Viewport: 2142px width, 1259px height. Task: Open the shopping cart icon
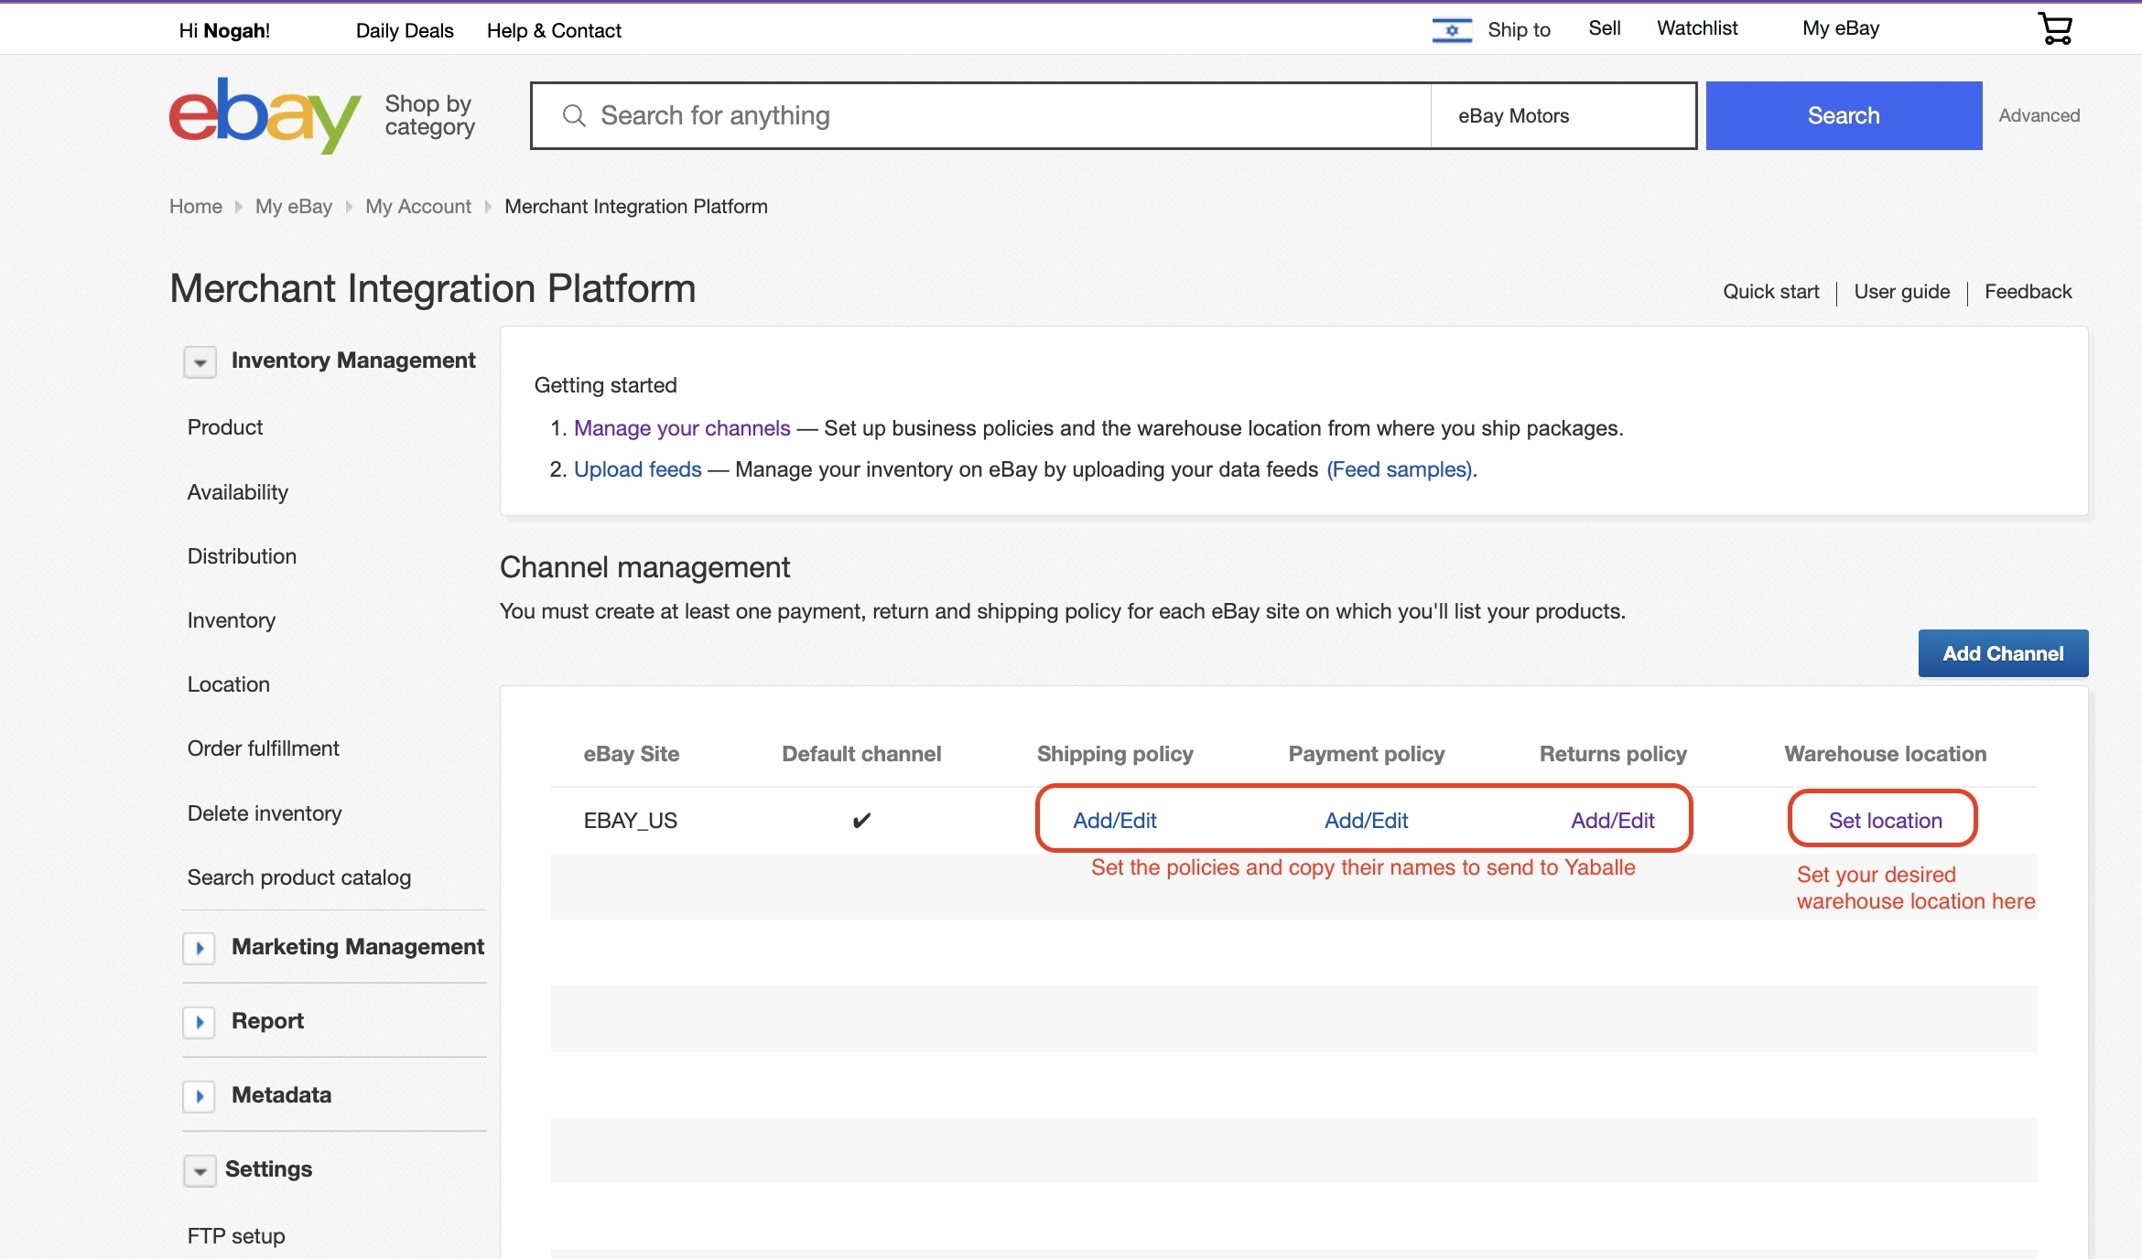(2055, 28)
